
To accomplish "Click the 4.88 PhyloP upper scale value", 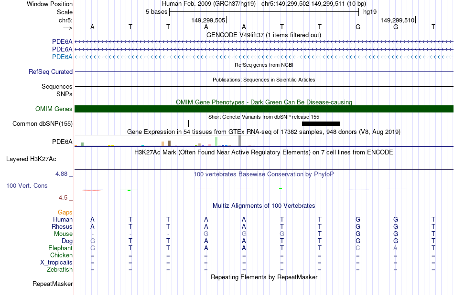I will point(61,174).
